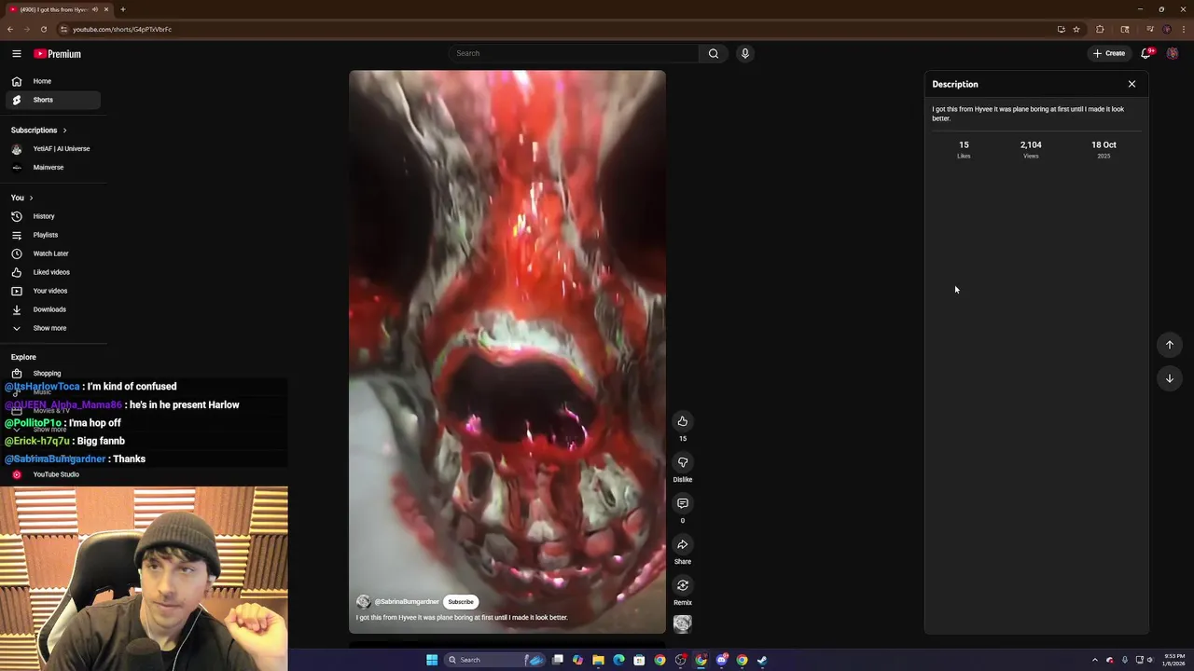The image size is (1194, 671).
Task: Open YouTube account avatar menu
Action: [x=1173, y=53]
